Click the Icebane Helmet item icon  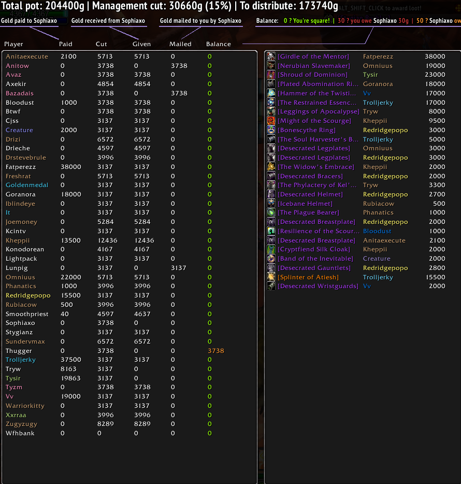point(271,204)
